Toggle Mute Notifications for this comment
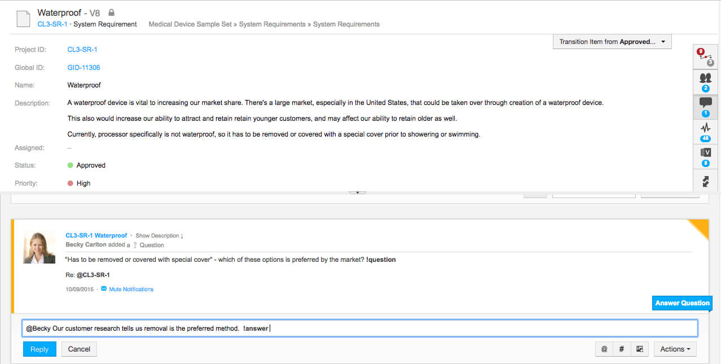721x364 pixels. (x=131, y=289)
